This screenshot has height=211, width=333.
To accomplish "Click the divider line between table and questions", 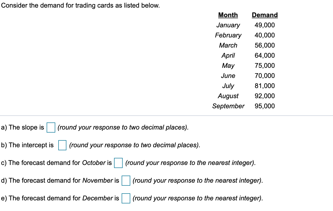I will tap(166, 115).
